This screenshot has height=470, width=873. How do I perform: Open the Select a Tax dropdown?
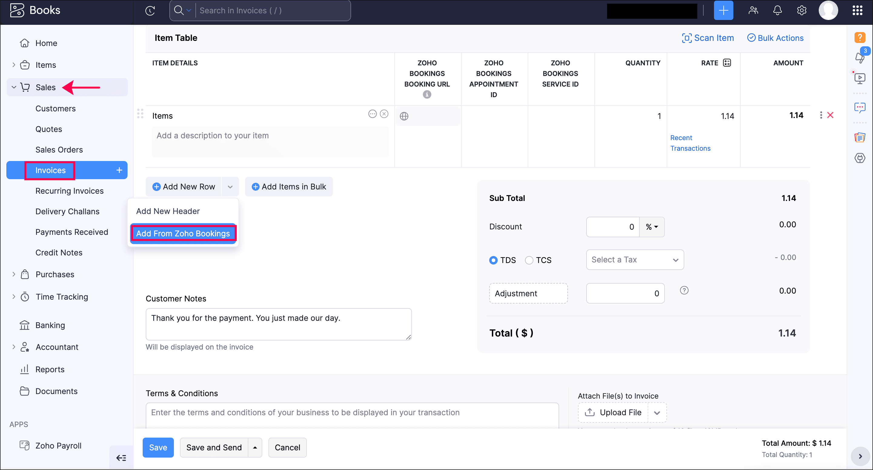click(x=634, y=260)
